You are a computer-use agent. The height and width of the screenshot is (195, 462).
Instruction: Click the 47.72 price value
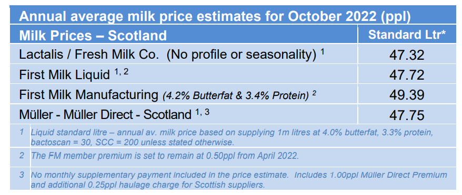[407, 75]
